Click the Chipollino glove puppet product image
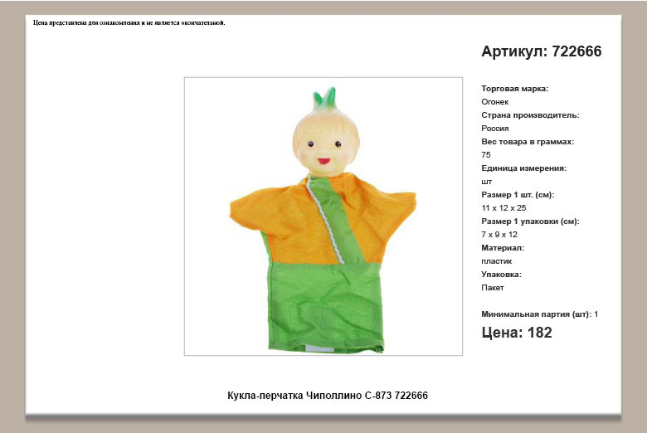The image size is (647, 433). [x=323, y=216]
